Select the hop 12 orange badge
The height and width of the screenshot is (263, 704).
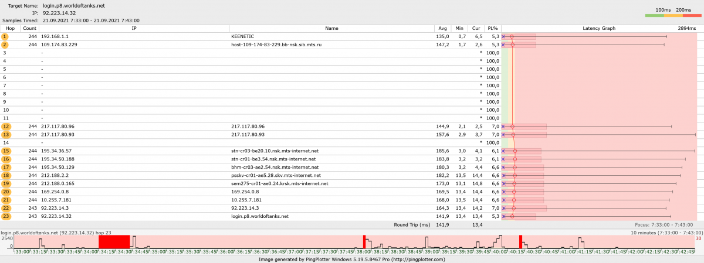tap(6, 127)
